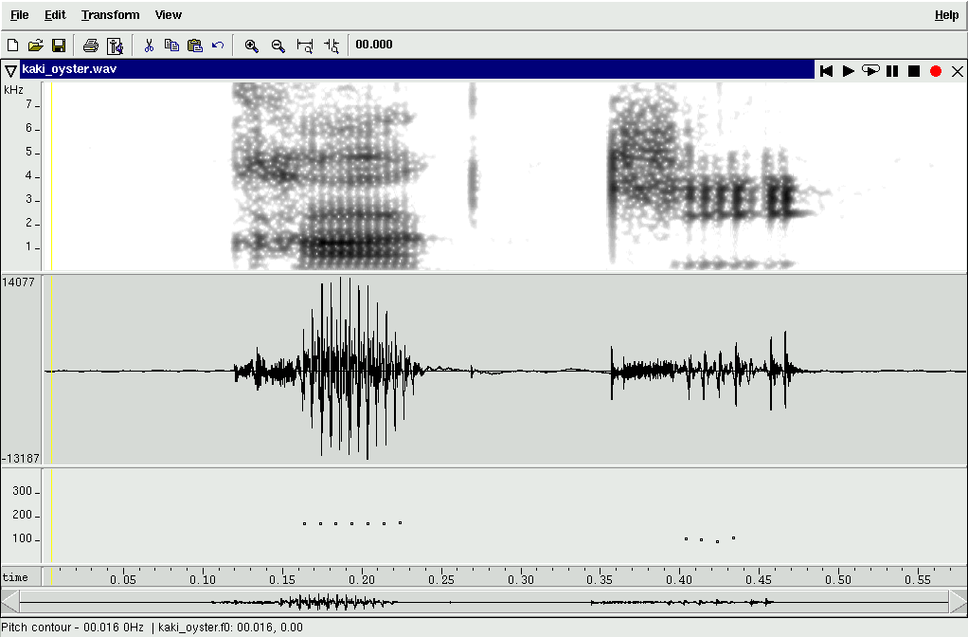The height and width of the screenshot is (637, 968).
Task: Open the File menu
Action: pyautogui.click(x=20, y=15)
